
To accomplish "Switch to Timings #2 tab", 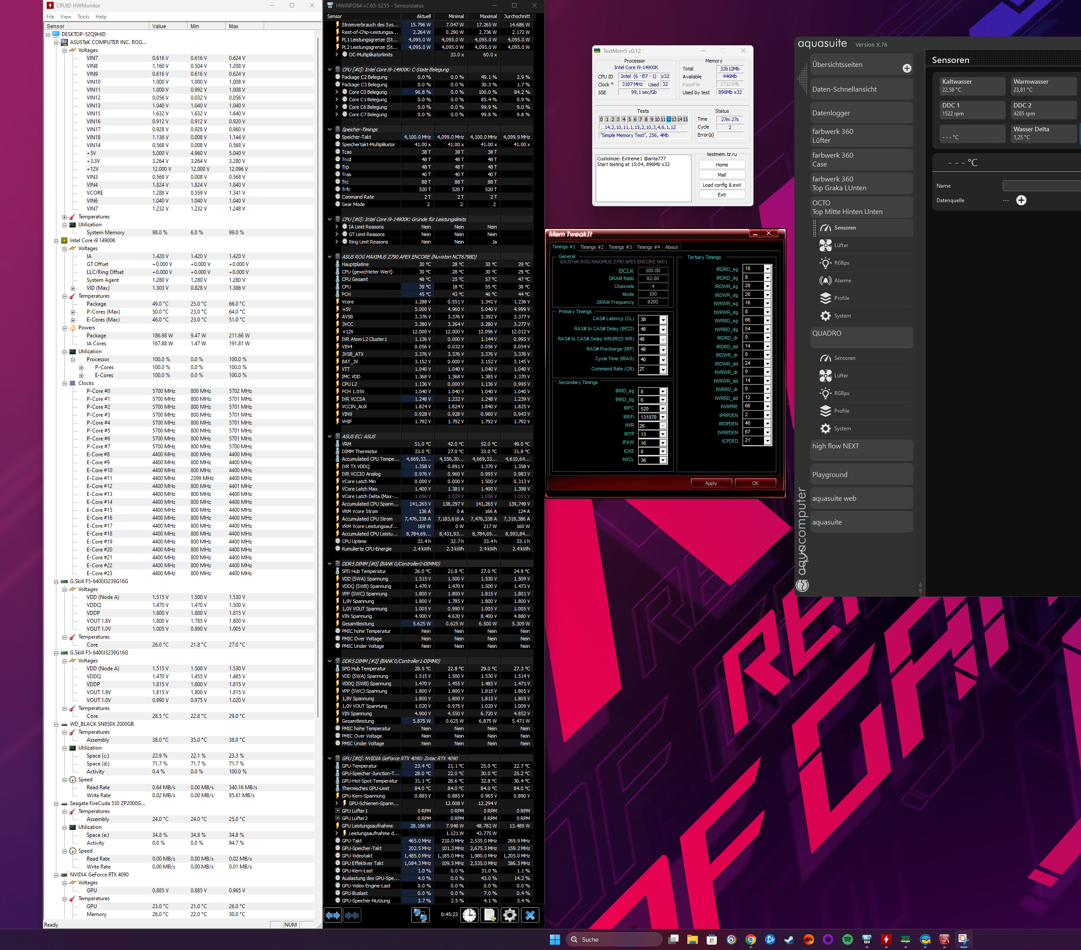I will pyautogui.click(x=591, y=247).
